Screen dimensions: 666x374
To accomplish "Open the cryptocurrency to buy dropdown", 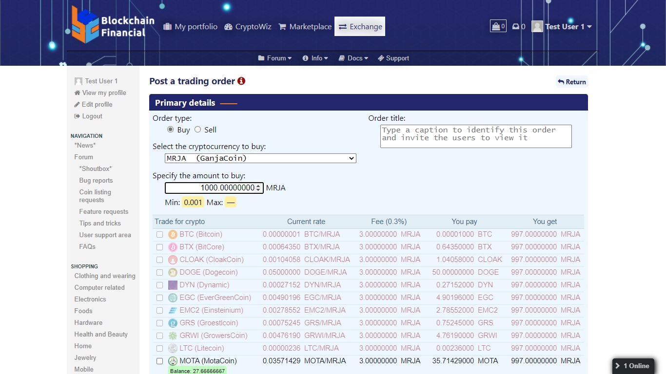I will click(260, 158).
